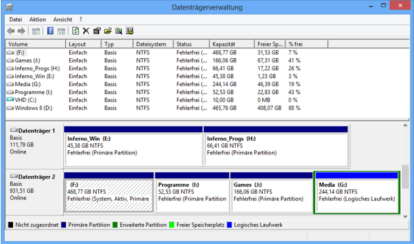The height and width of the screenshot is (244, 414).
Task: Select the Games (J:) volume name
Action: point(28,60)
